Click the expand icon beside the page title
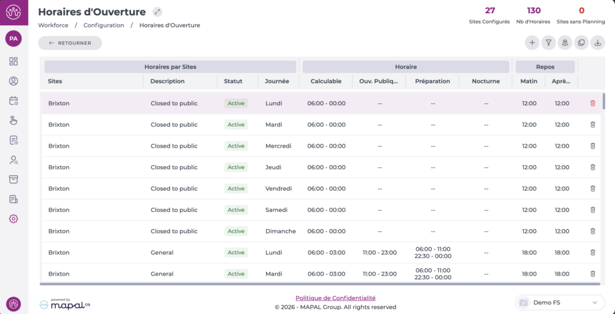615x314 pixels. (157, 11)
